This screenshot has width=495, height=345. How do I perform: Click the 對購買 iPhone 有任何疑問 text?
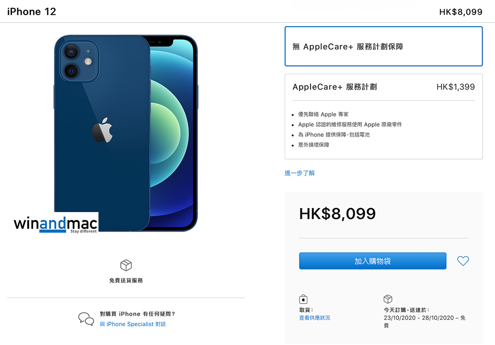click(x=137, y=314)
